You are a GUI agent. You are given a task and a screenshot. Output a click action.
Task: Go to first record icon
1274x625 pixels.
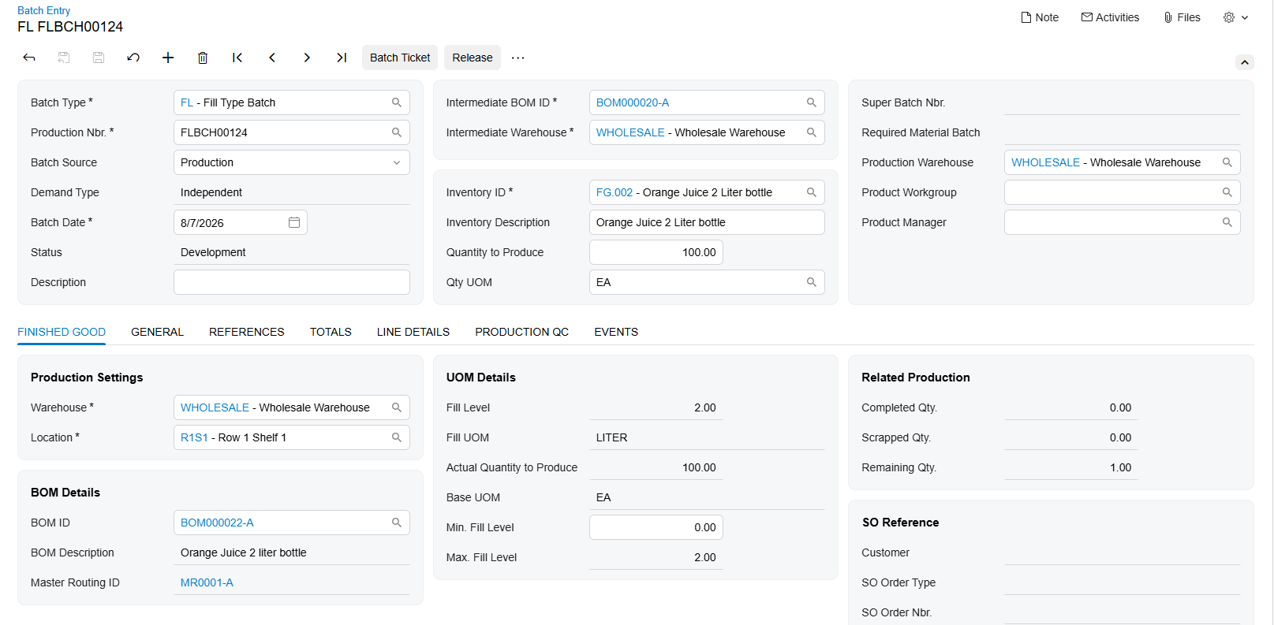click(x=237, y=58)
